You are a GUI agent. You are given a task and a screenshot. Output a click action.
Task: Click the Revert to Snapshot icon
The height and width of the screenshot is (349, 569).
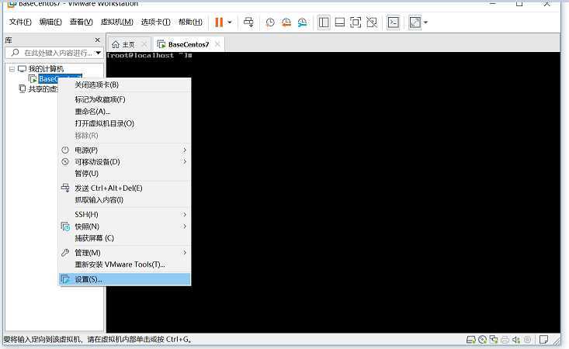pyautogui.click(x=286, y=22)
